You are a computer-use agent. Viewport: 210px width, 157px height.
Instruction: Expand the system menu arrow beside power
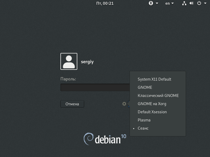tap(205, 3)
